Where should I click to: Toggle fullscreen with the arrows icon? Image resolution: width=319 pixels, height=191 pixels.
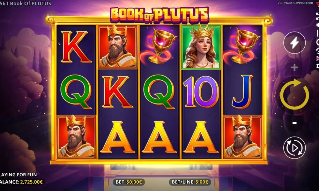click(317, 16)
